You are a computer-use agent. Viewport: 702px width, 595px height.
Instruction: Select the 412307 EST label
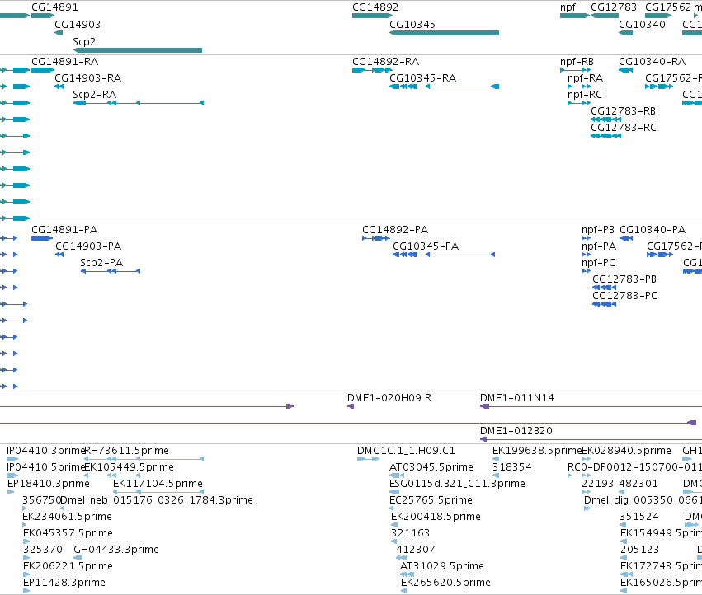(416, 550)
